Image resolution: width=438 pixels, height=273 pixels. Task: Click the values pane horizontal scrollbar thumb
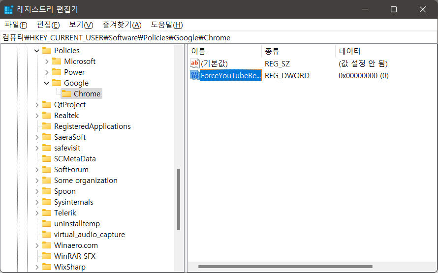(x=285, y=267)
